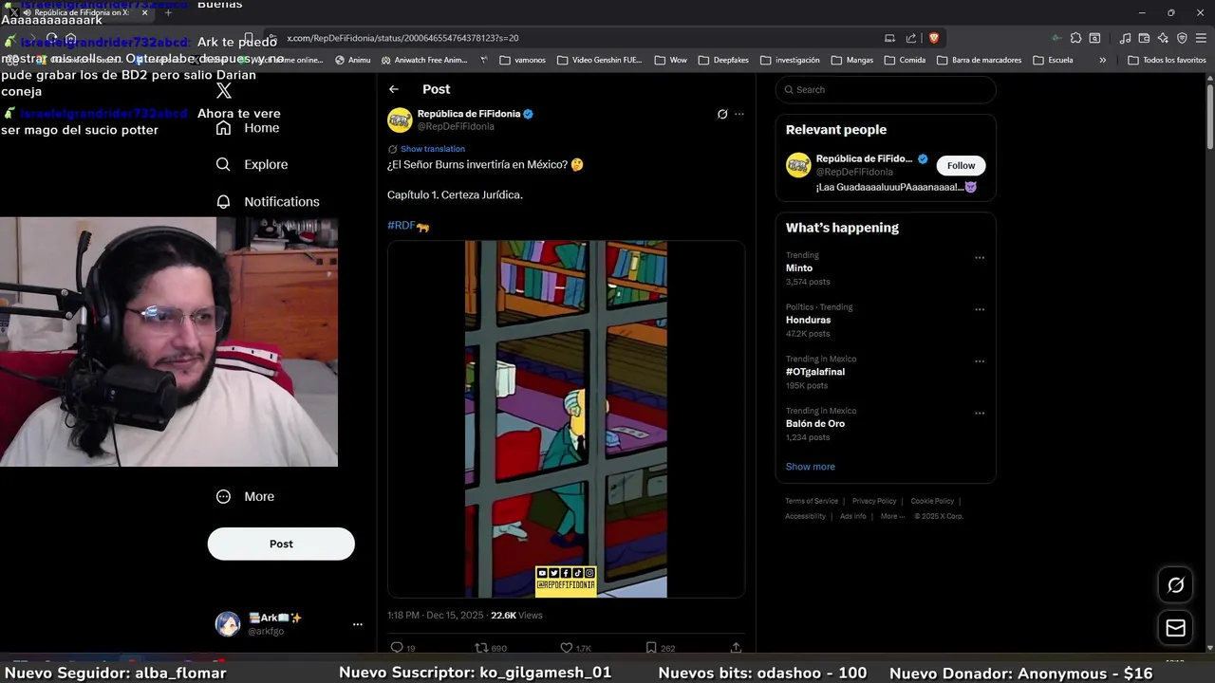Open Notifications in X sidebar
Image resolution: width=1215 pixels, height=683 pixels.
pyautogui.click(x=268, y=202)
